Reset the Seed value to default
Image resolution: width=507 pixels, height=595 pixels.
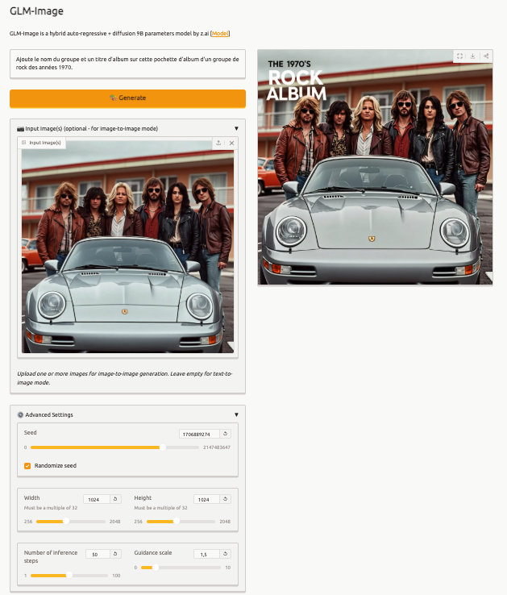click(225, 434)
